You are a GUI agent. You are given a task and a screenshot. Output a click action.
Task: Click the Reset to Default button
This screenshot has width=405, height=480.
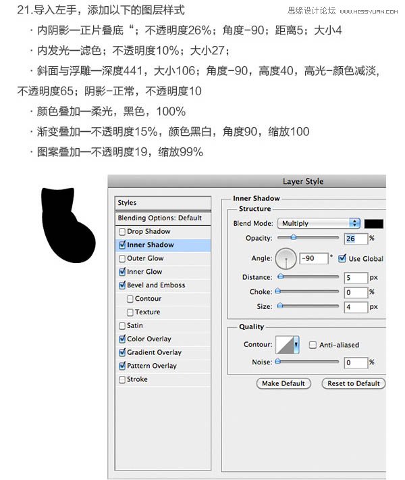[x=353, y=383]
